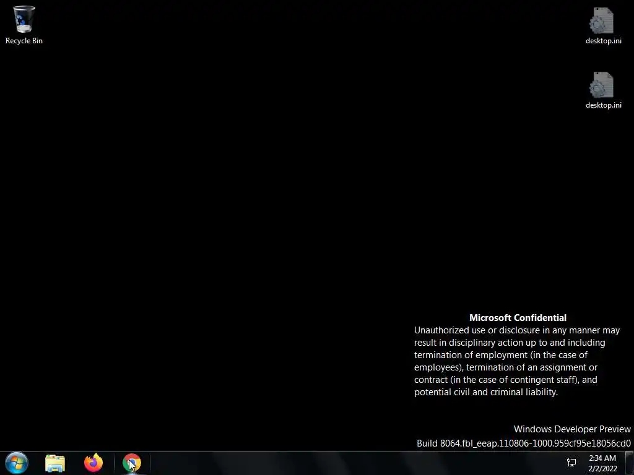This screenshot has width=634, height=475.
Task: Launch File Explorer from the taskbar
Action: [55, 463]
